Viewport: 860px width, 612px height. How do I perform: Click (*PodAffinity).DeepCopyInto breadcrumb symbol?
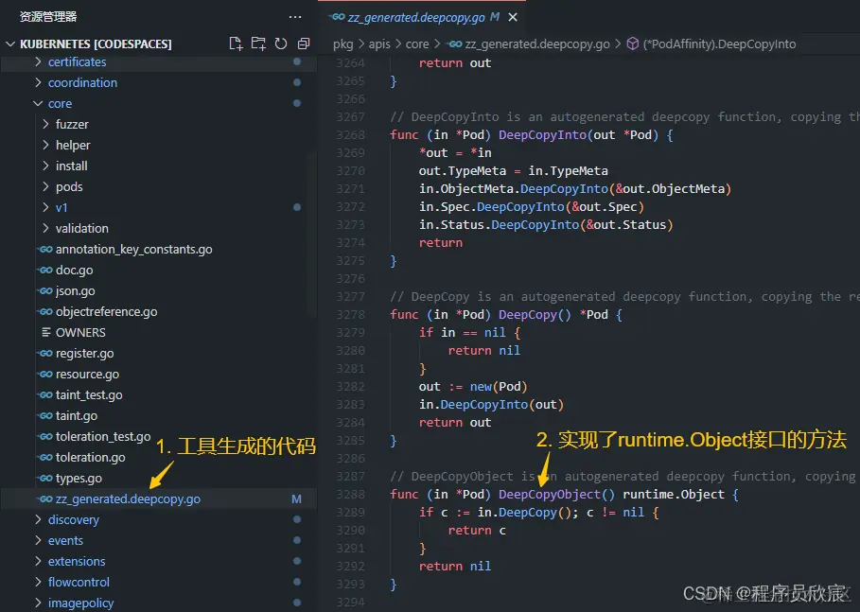719,44
